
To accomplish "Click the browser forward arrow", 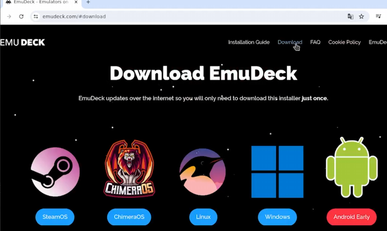I will [9, 16].
